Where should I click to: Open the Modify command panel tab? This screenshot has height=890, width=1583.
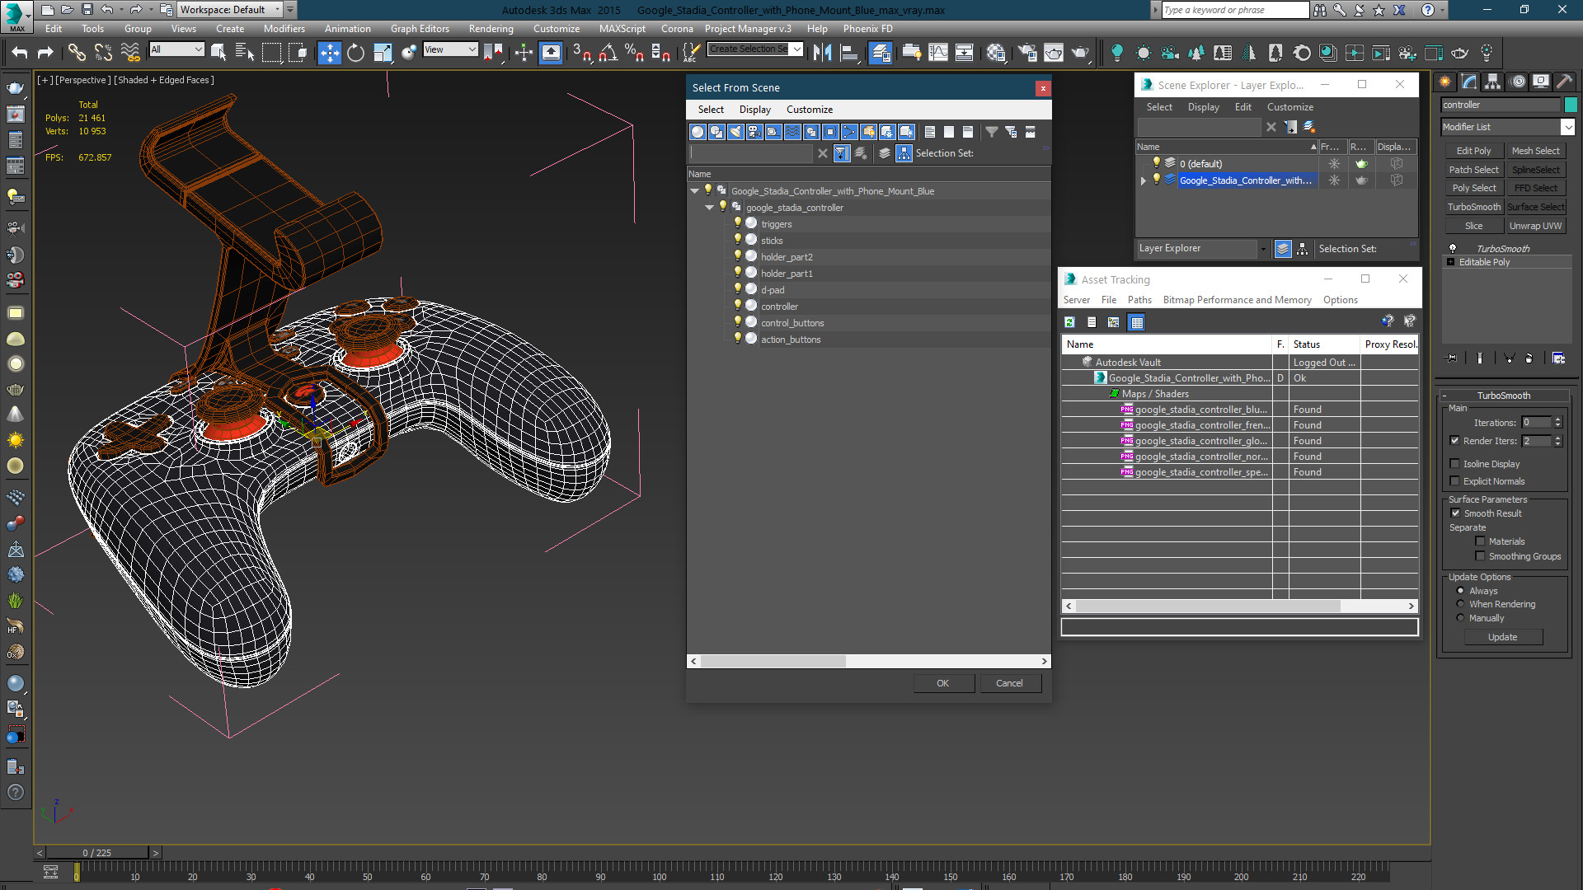pyautogui.click(x=1469, y=82)
